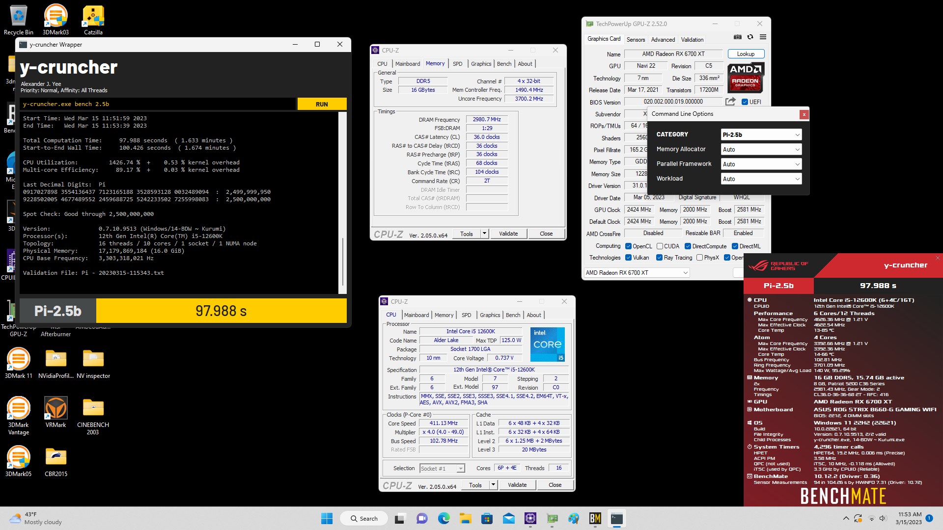The image size is (943, 530).
Task: Open Microsoft Edge from the taskbar
Action: tap(444, 518)
